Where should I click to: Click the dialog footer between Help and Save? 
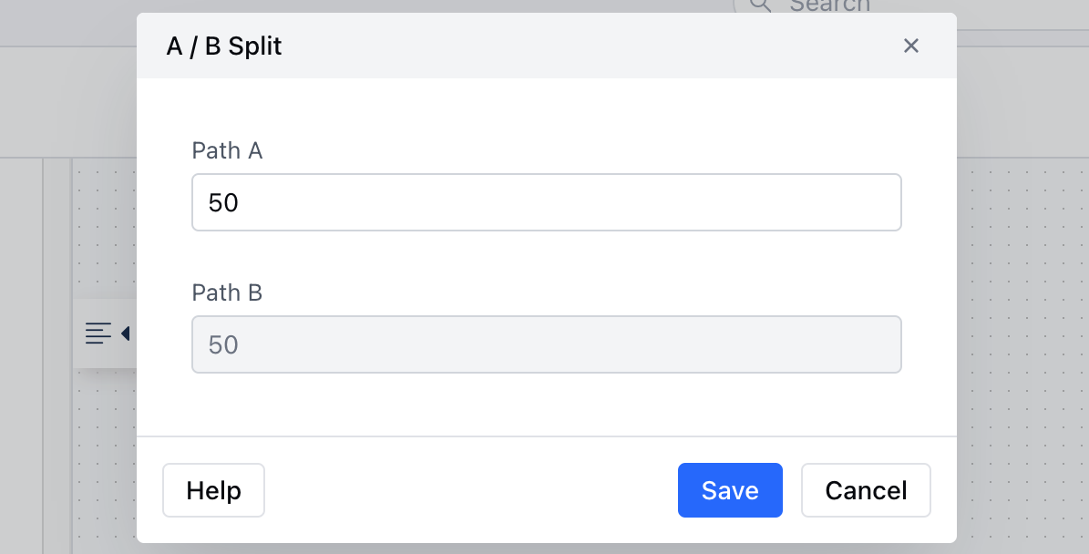point(471,490)
